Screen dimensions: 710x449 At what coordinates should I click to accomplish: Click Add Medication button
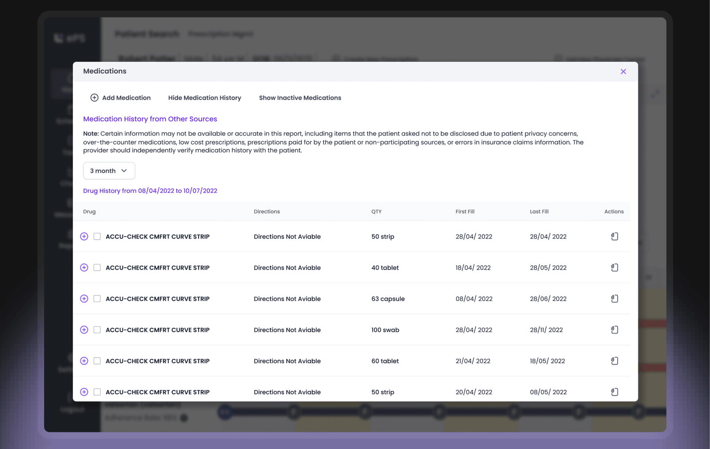pyautogui.click(x=120, y=98)
